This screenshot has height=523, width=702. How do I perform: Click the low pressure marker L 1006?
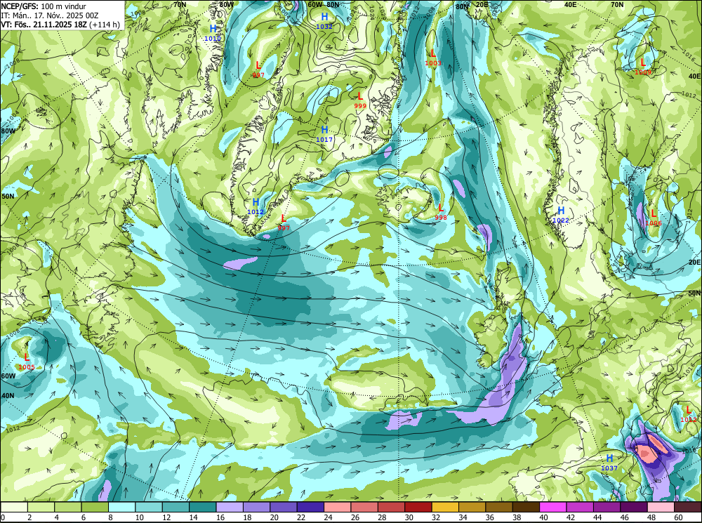click(654, 217)
